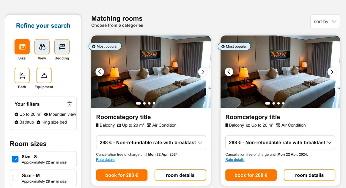Viewport: 346px width, 188px height.
Task: Show previous photo in second room card
Action: click(x=229, y=72)
